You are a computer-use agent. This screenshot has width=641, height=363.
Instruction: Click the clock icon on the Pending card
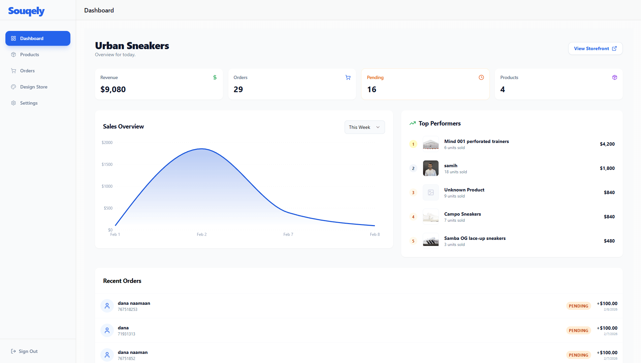481,77
